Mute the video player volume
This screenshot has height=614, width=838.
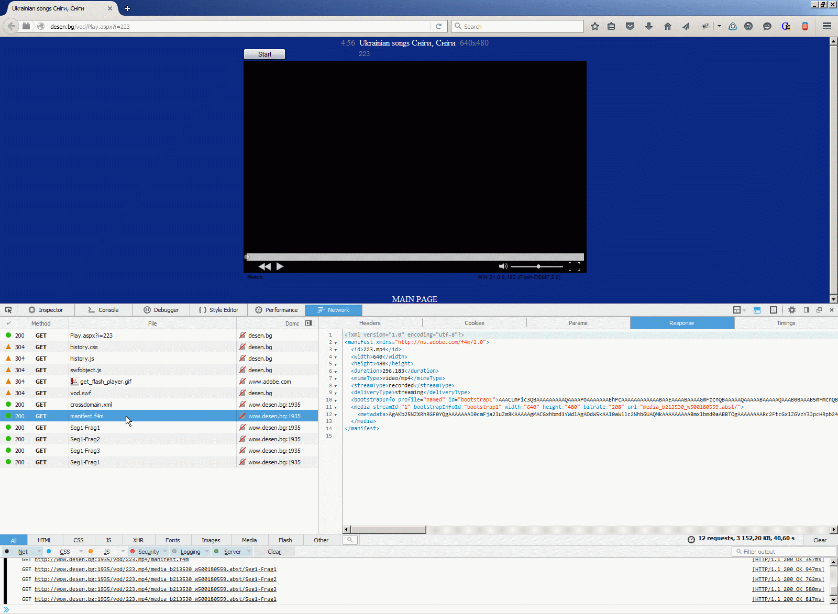coord(503,266)
